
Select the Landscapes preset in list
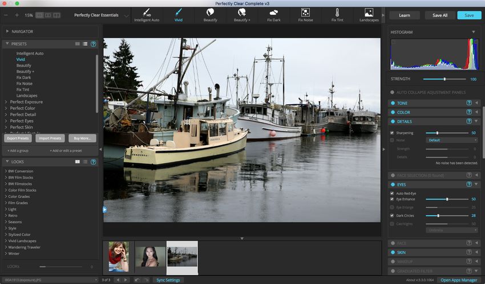pos(27,96)
